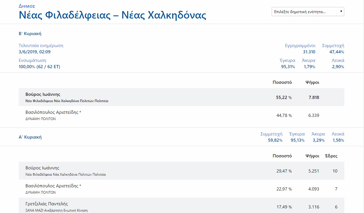Click the Άκυρα 3,29% statistic for Α' Κυριακή
364x213 pixels.
[318, 140]
